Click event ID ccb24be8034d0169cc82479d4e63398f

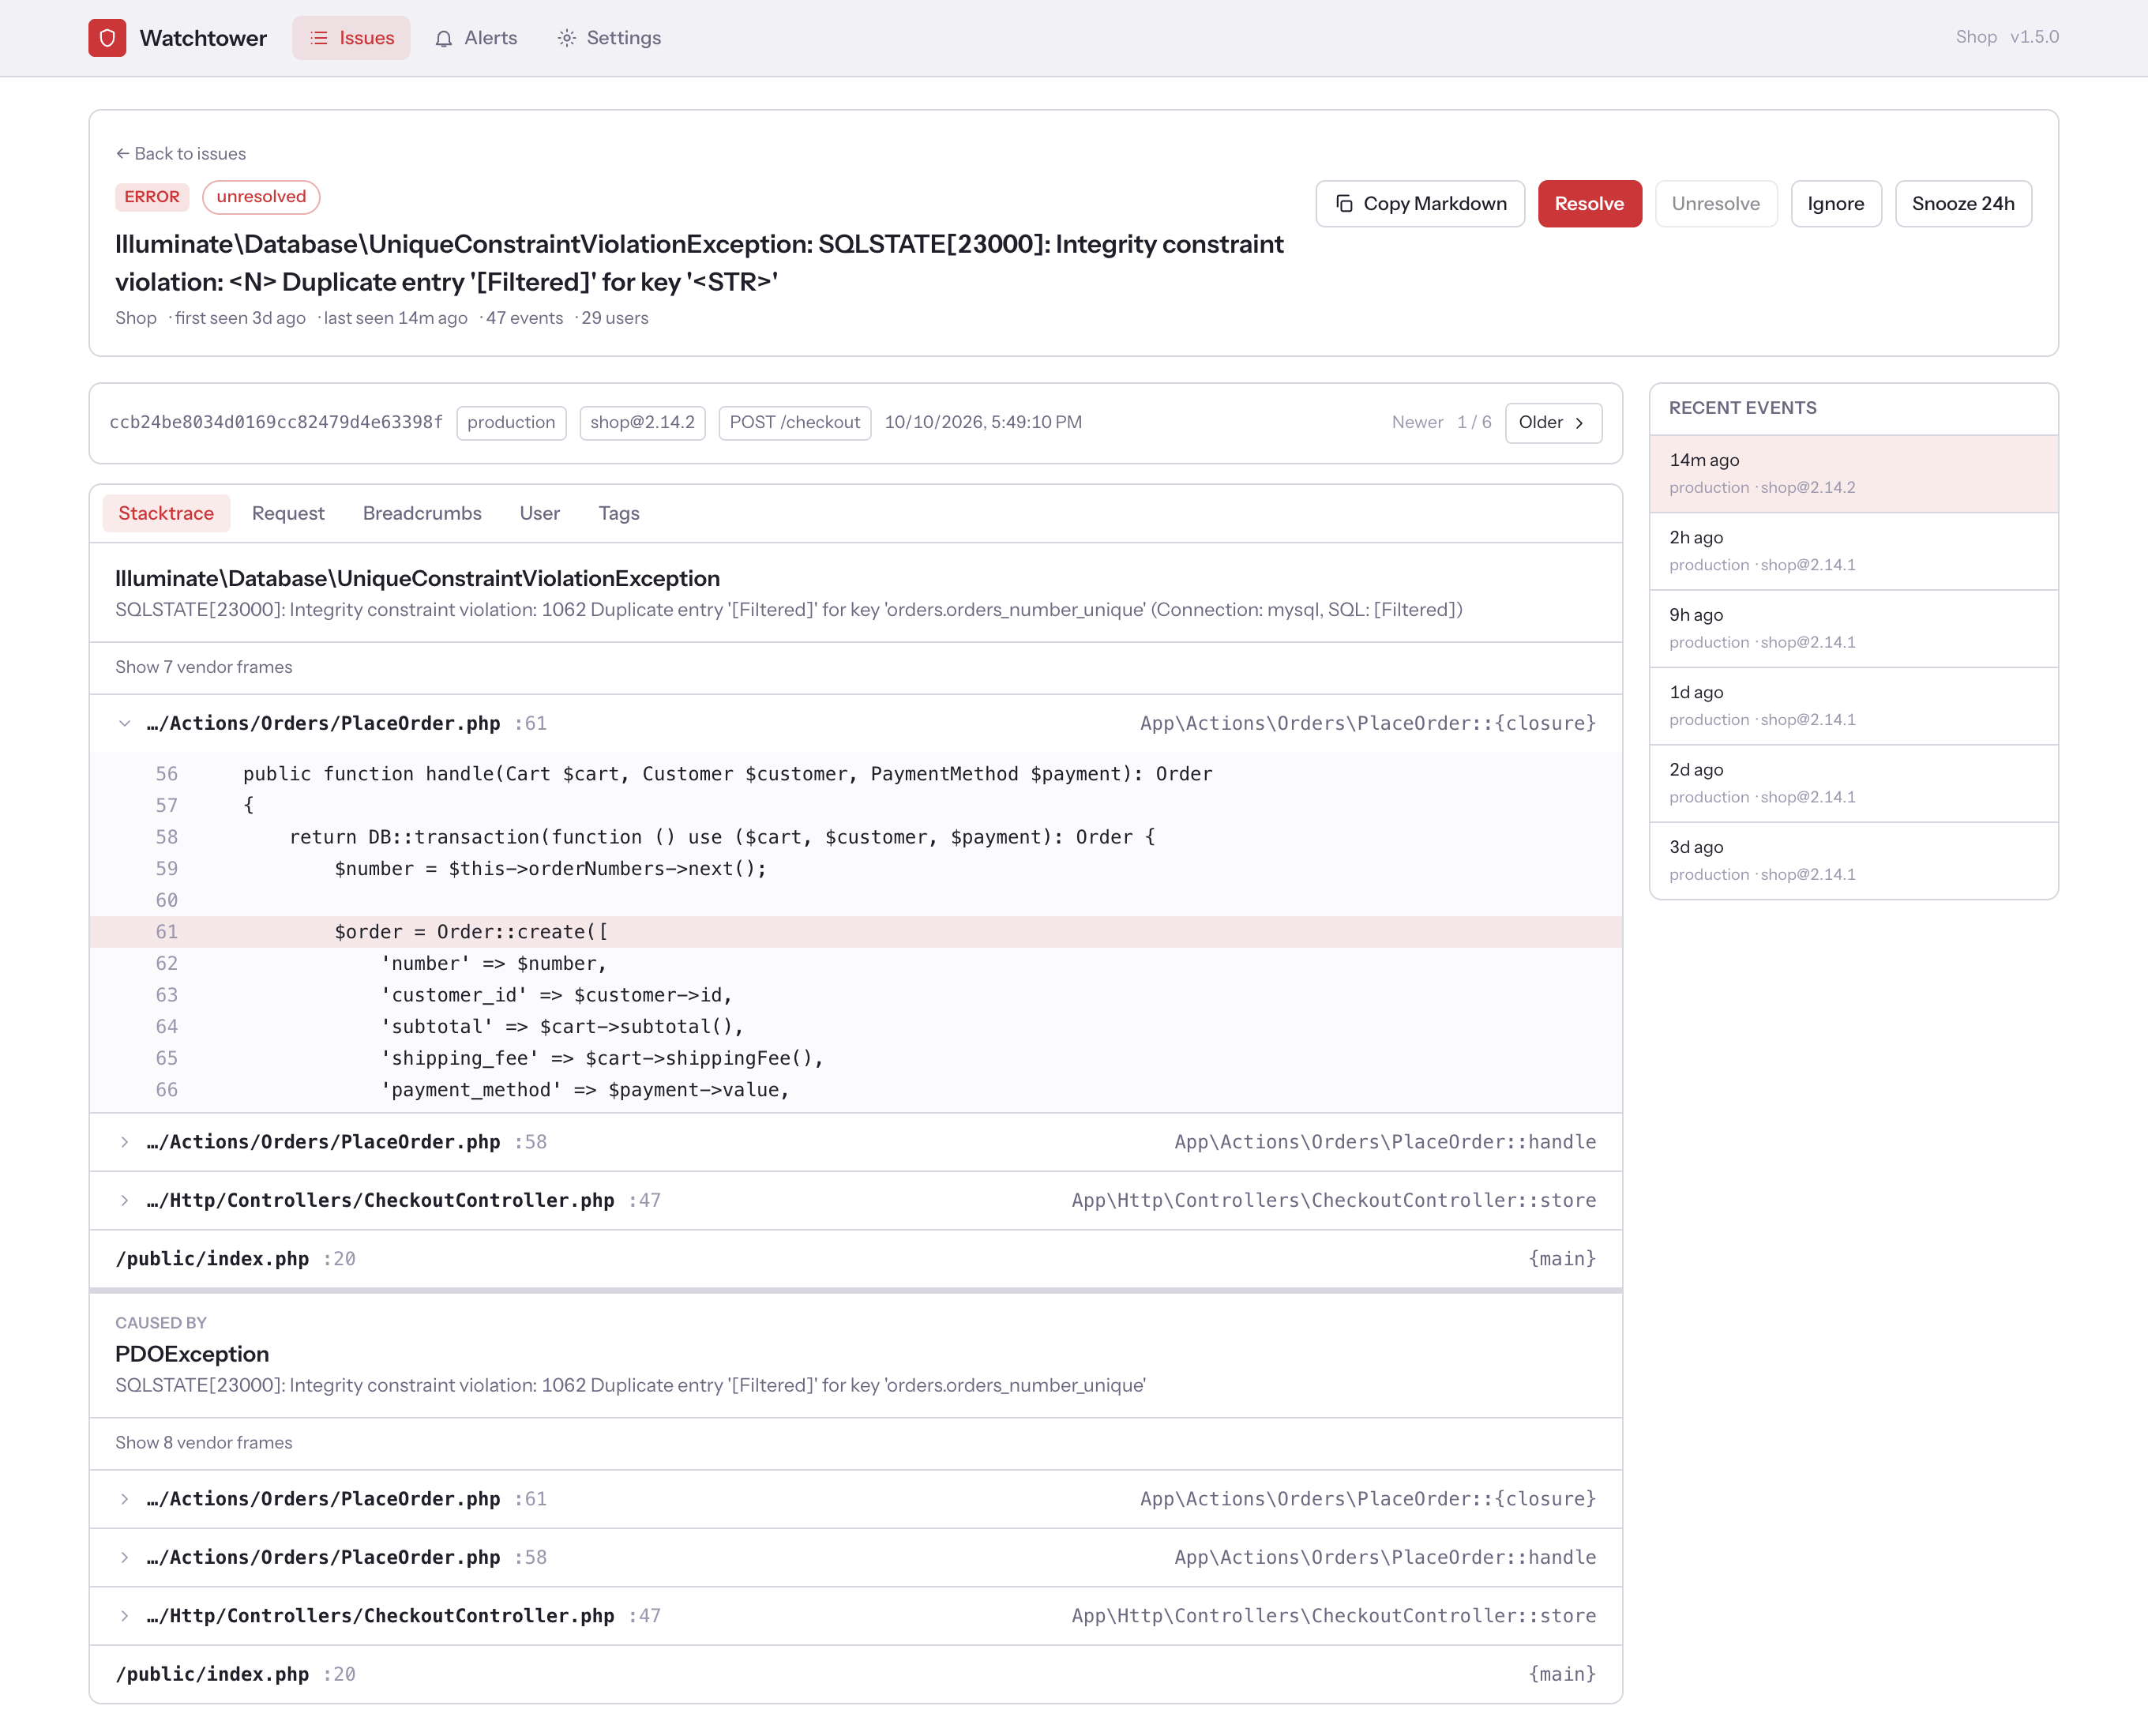click(275, 422)
